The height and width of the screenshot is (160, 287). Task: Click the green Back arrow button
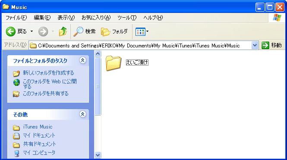[11, 31]
